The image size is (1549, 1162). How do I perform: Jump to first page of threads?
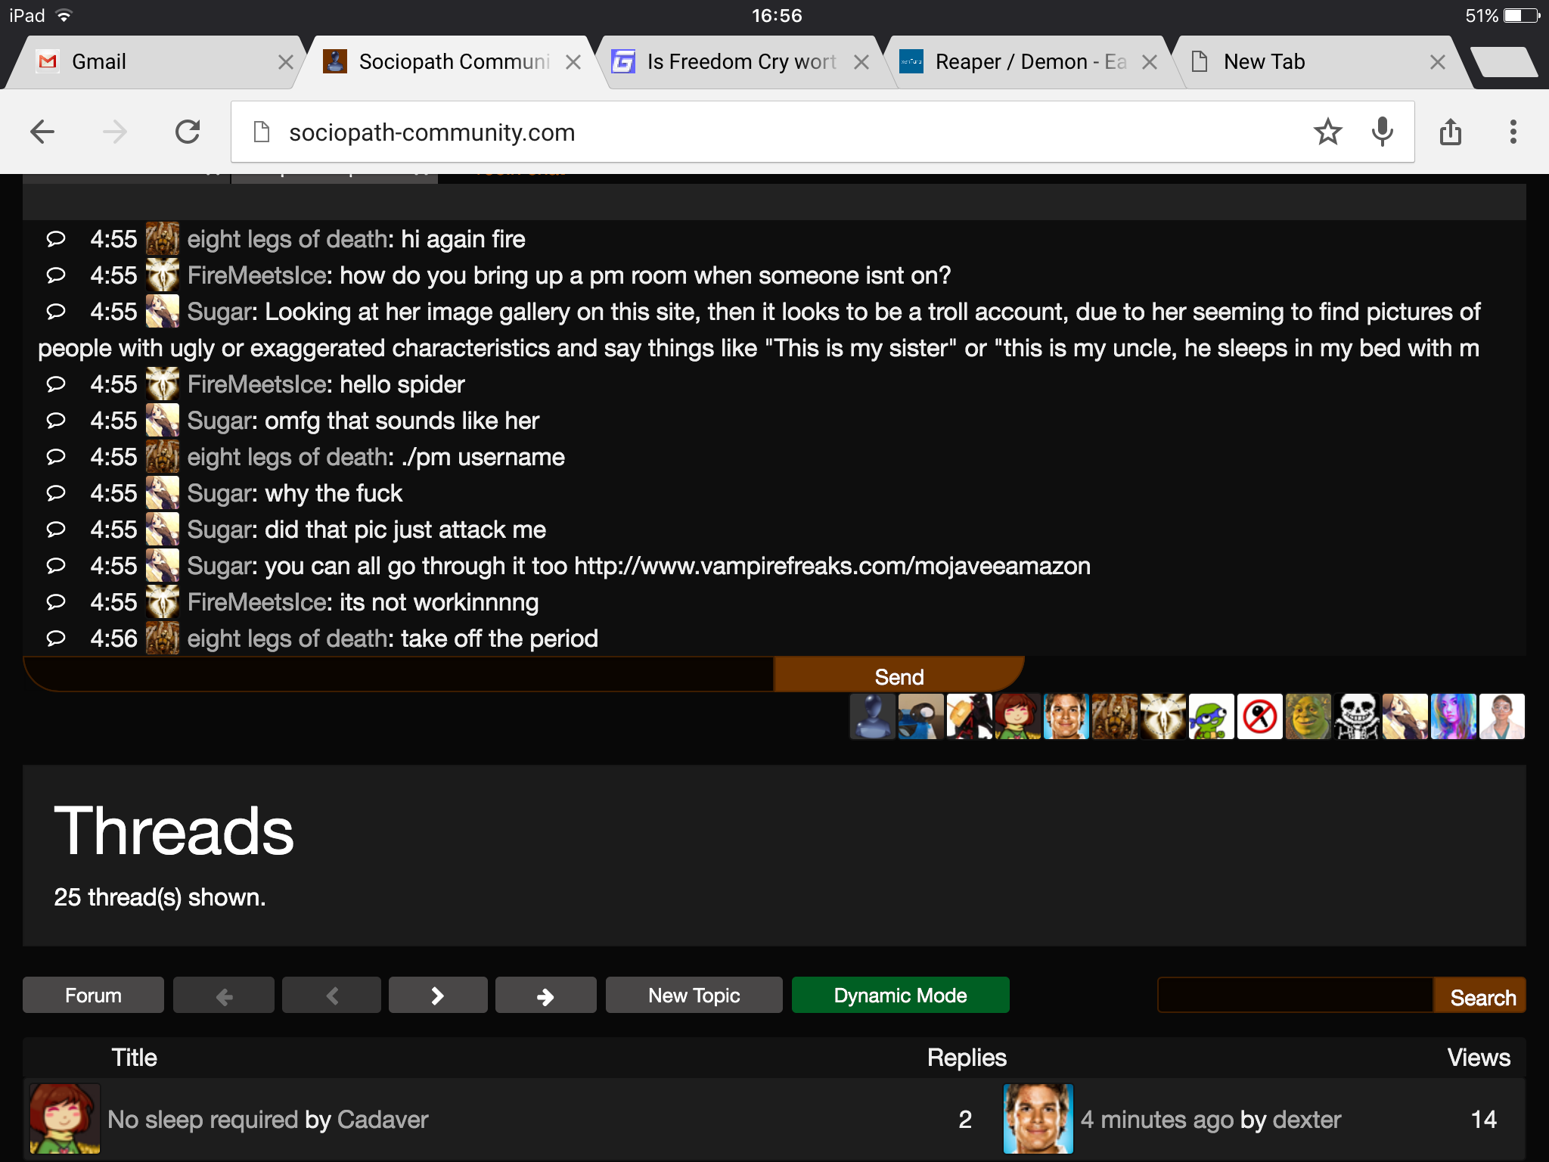click(x=224, y=995)
